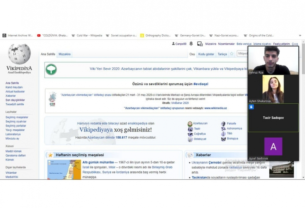This screenshot has height=208, width=305.
Task: Expand the bookmarks overflow chevron
Action: pos(300,36)
